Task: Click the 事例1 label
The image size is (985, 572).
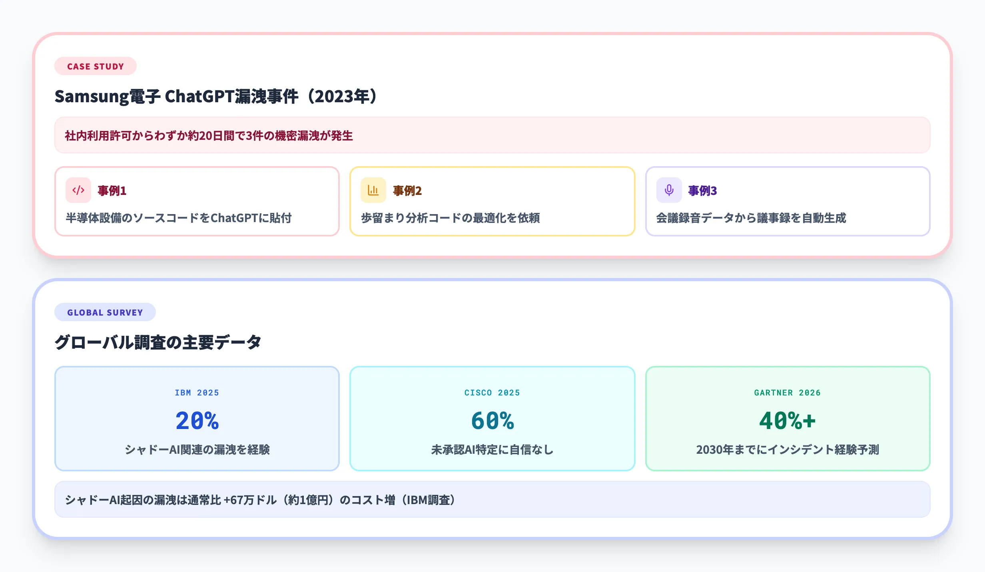Action: [x=112, y=191]
